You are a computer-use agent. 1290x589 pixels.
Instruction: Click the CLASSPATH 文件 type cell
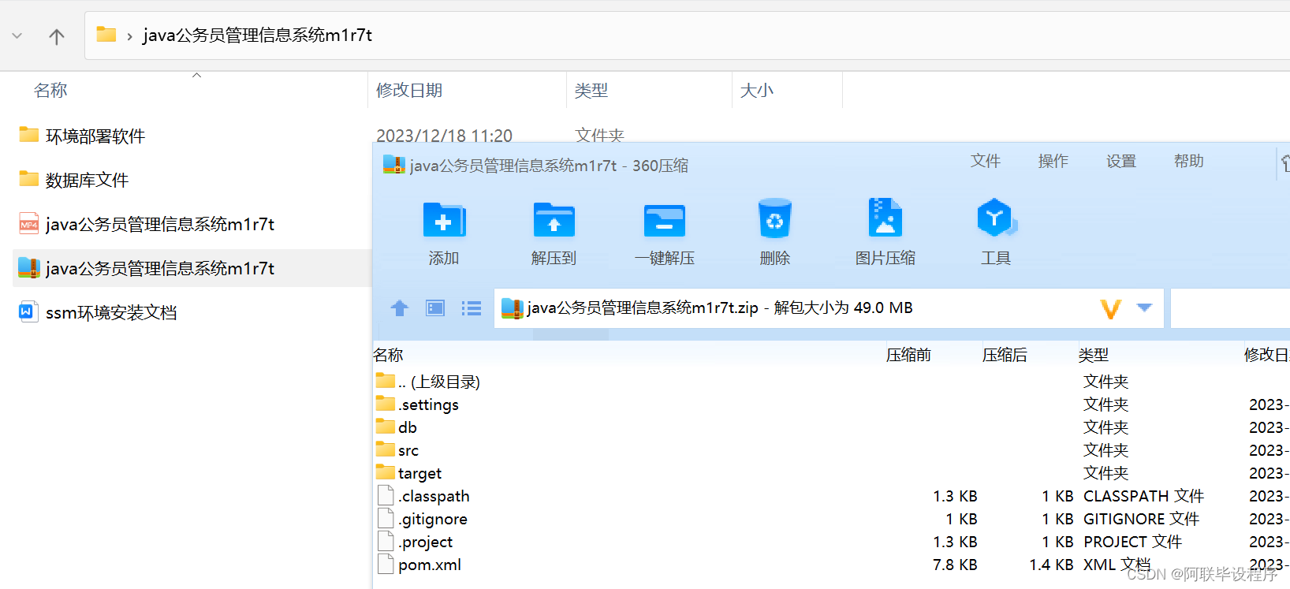(1143, 496)
